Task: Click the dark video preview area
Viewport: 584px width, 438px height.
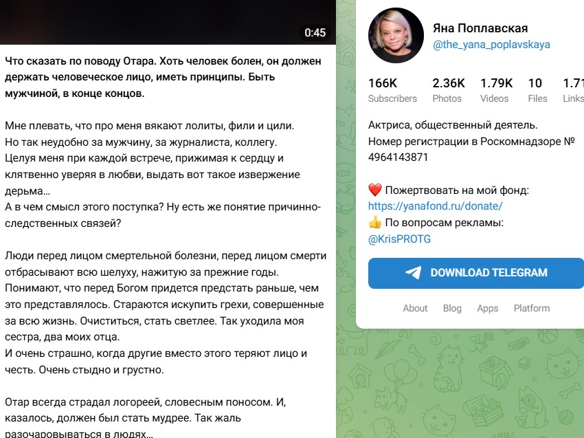Action: [168, 22]
